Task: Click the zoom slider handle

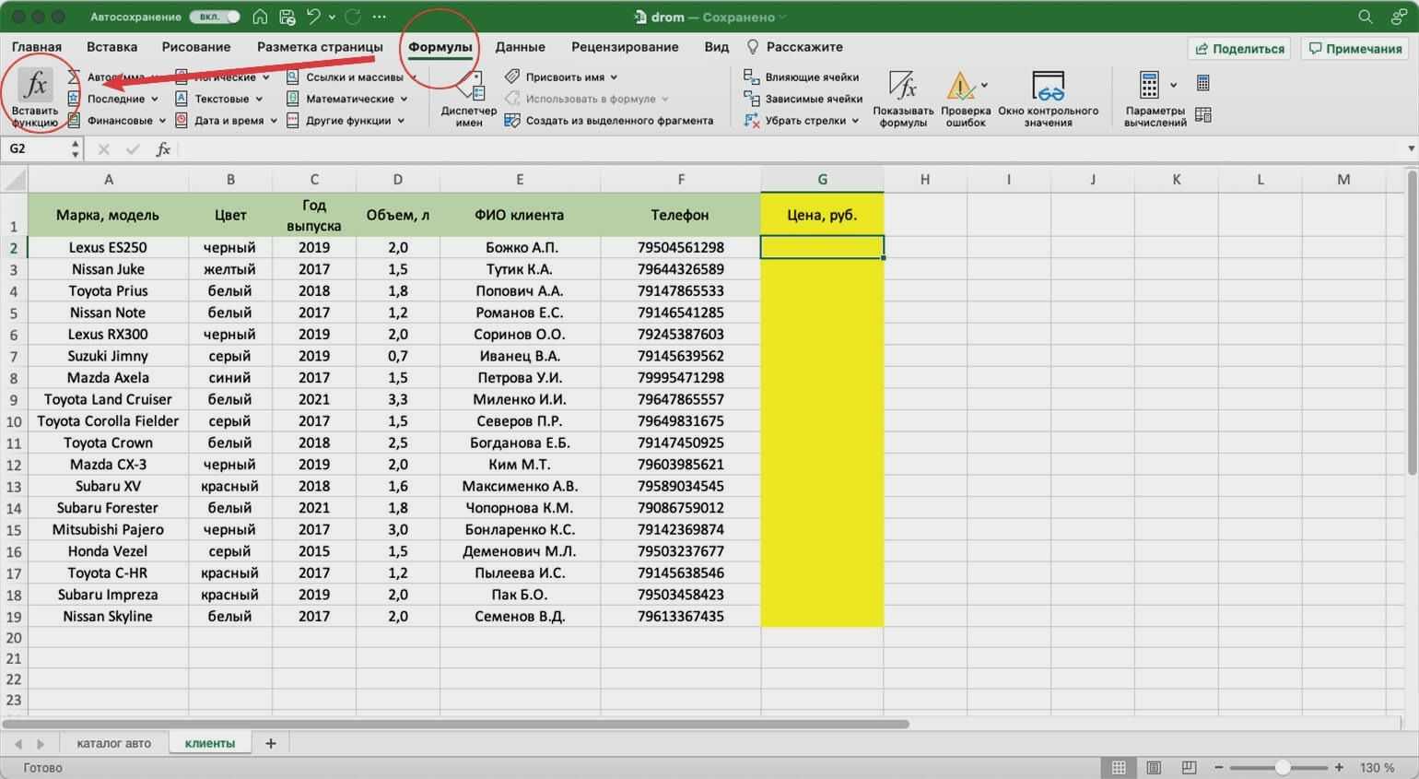Action: [1283, 767]
